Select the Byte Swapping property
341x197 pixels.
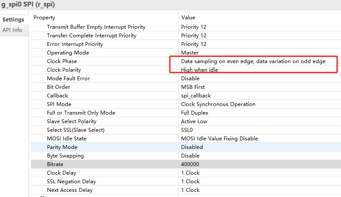tap(65, 156)
